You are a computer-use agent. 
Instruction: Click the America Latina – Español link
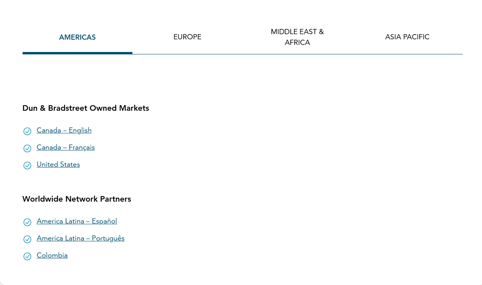coord(77,221)
